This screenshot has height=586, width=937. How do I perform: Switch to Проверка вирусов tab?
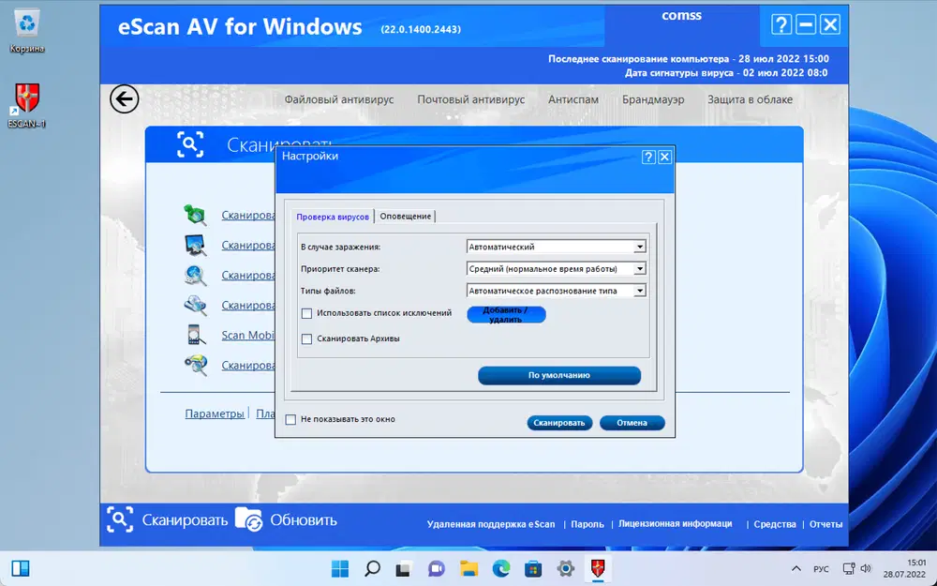(x=333, y=217)
